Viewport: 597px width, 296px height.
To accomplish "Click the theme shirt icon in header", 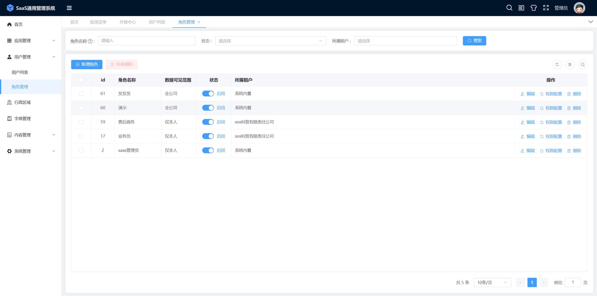I will click(534, 8).
